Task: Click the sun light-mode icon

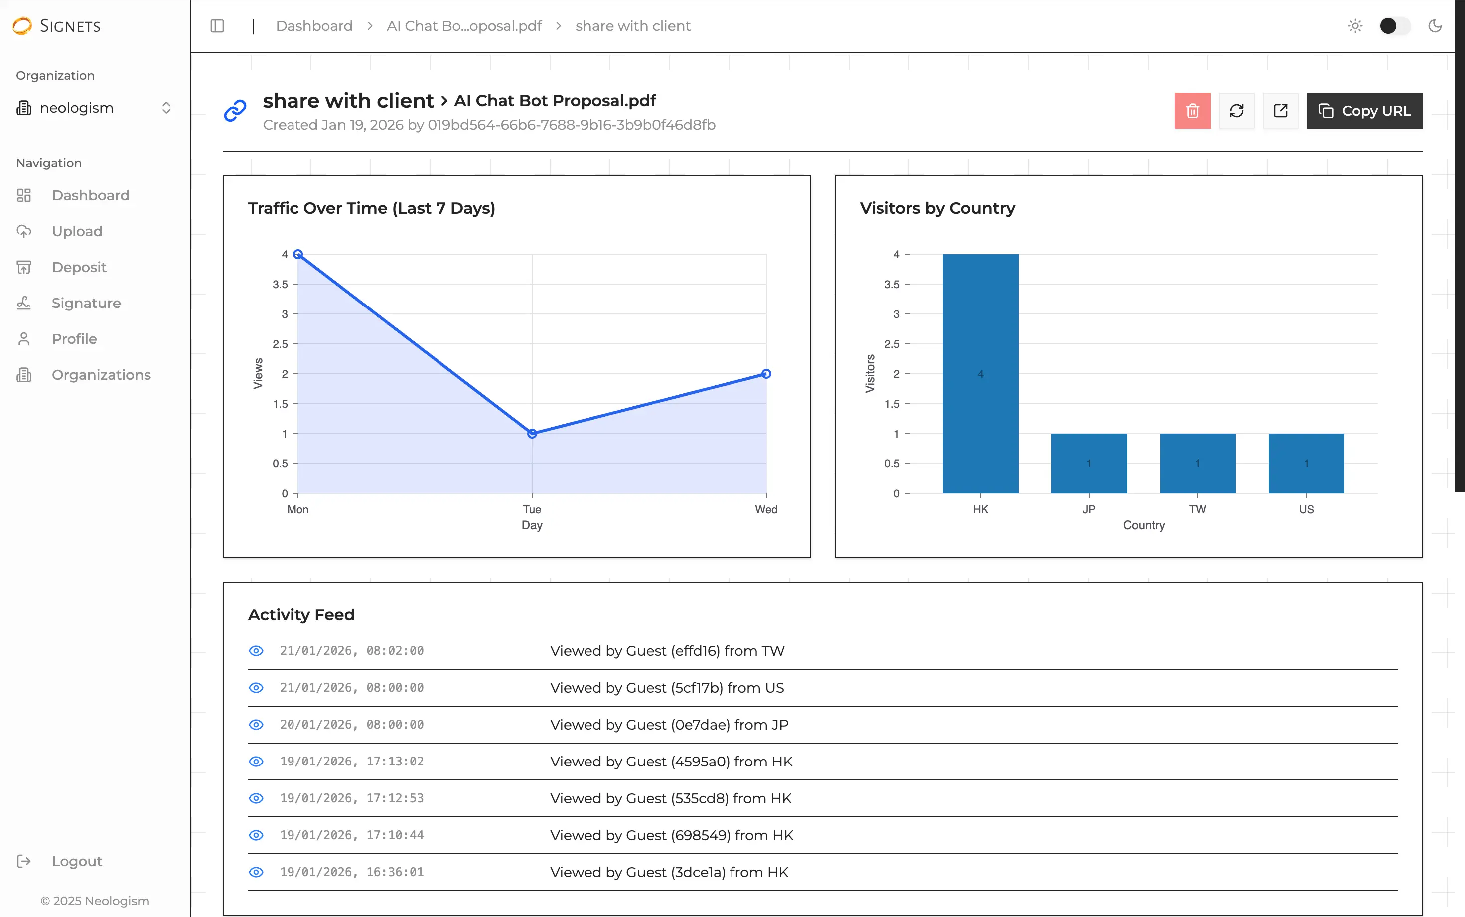Action: [1355, 26]
